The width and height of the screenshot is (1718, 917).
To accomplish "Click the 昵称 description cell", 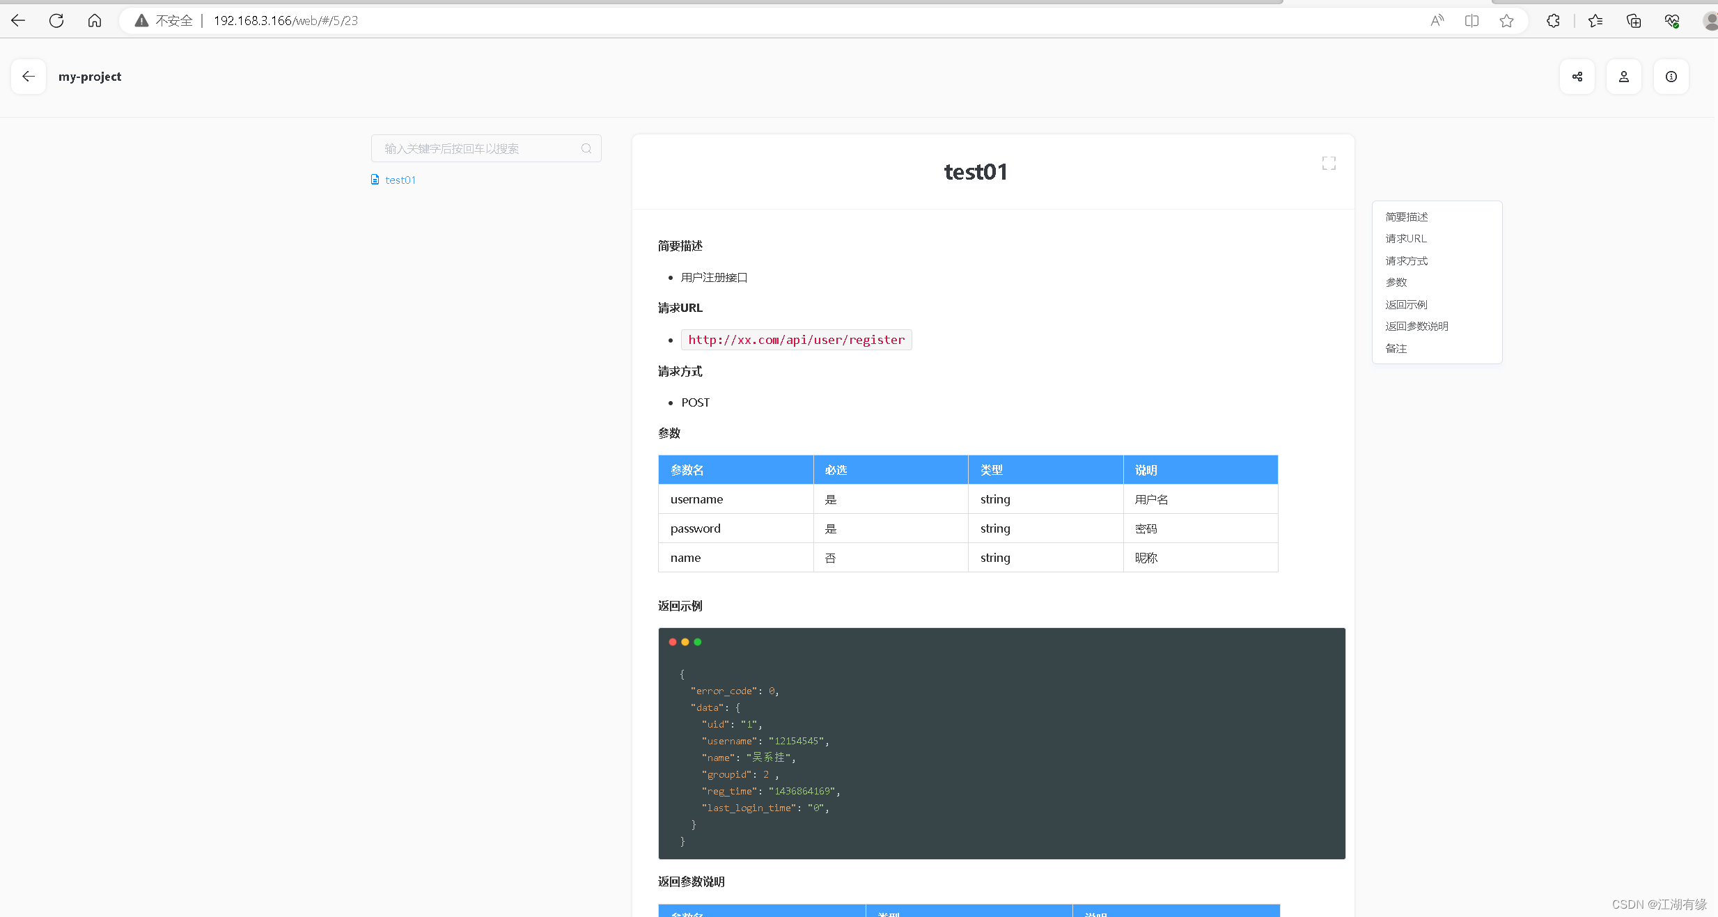I will pyautogui.click(x=1201, y=558).
